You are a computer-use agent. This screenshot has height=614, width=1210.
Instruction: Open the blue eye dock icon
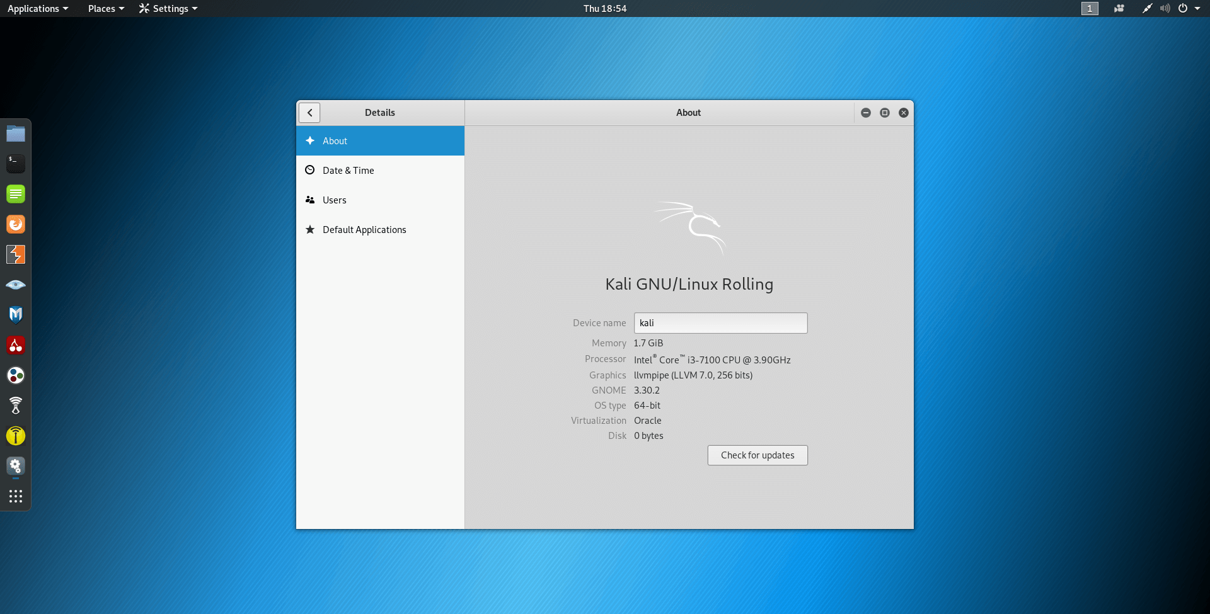click(16, 285)
